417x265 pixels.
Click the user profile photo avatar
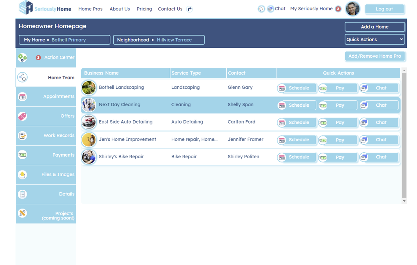(x=353, y=9)
